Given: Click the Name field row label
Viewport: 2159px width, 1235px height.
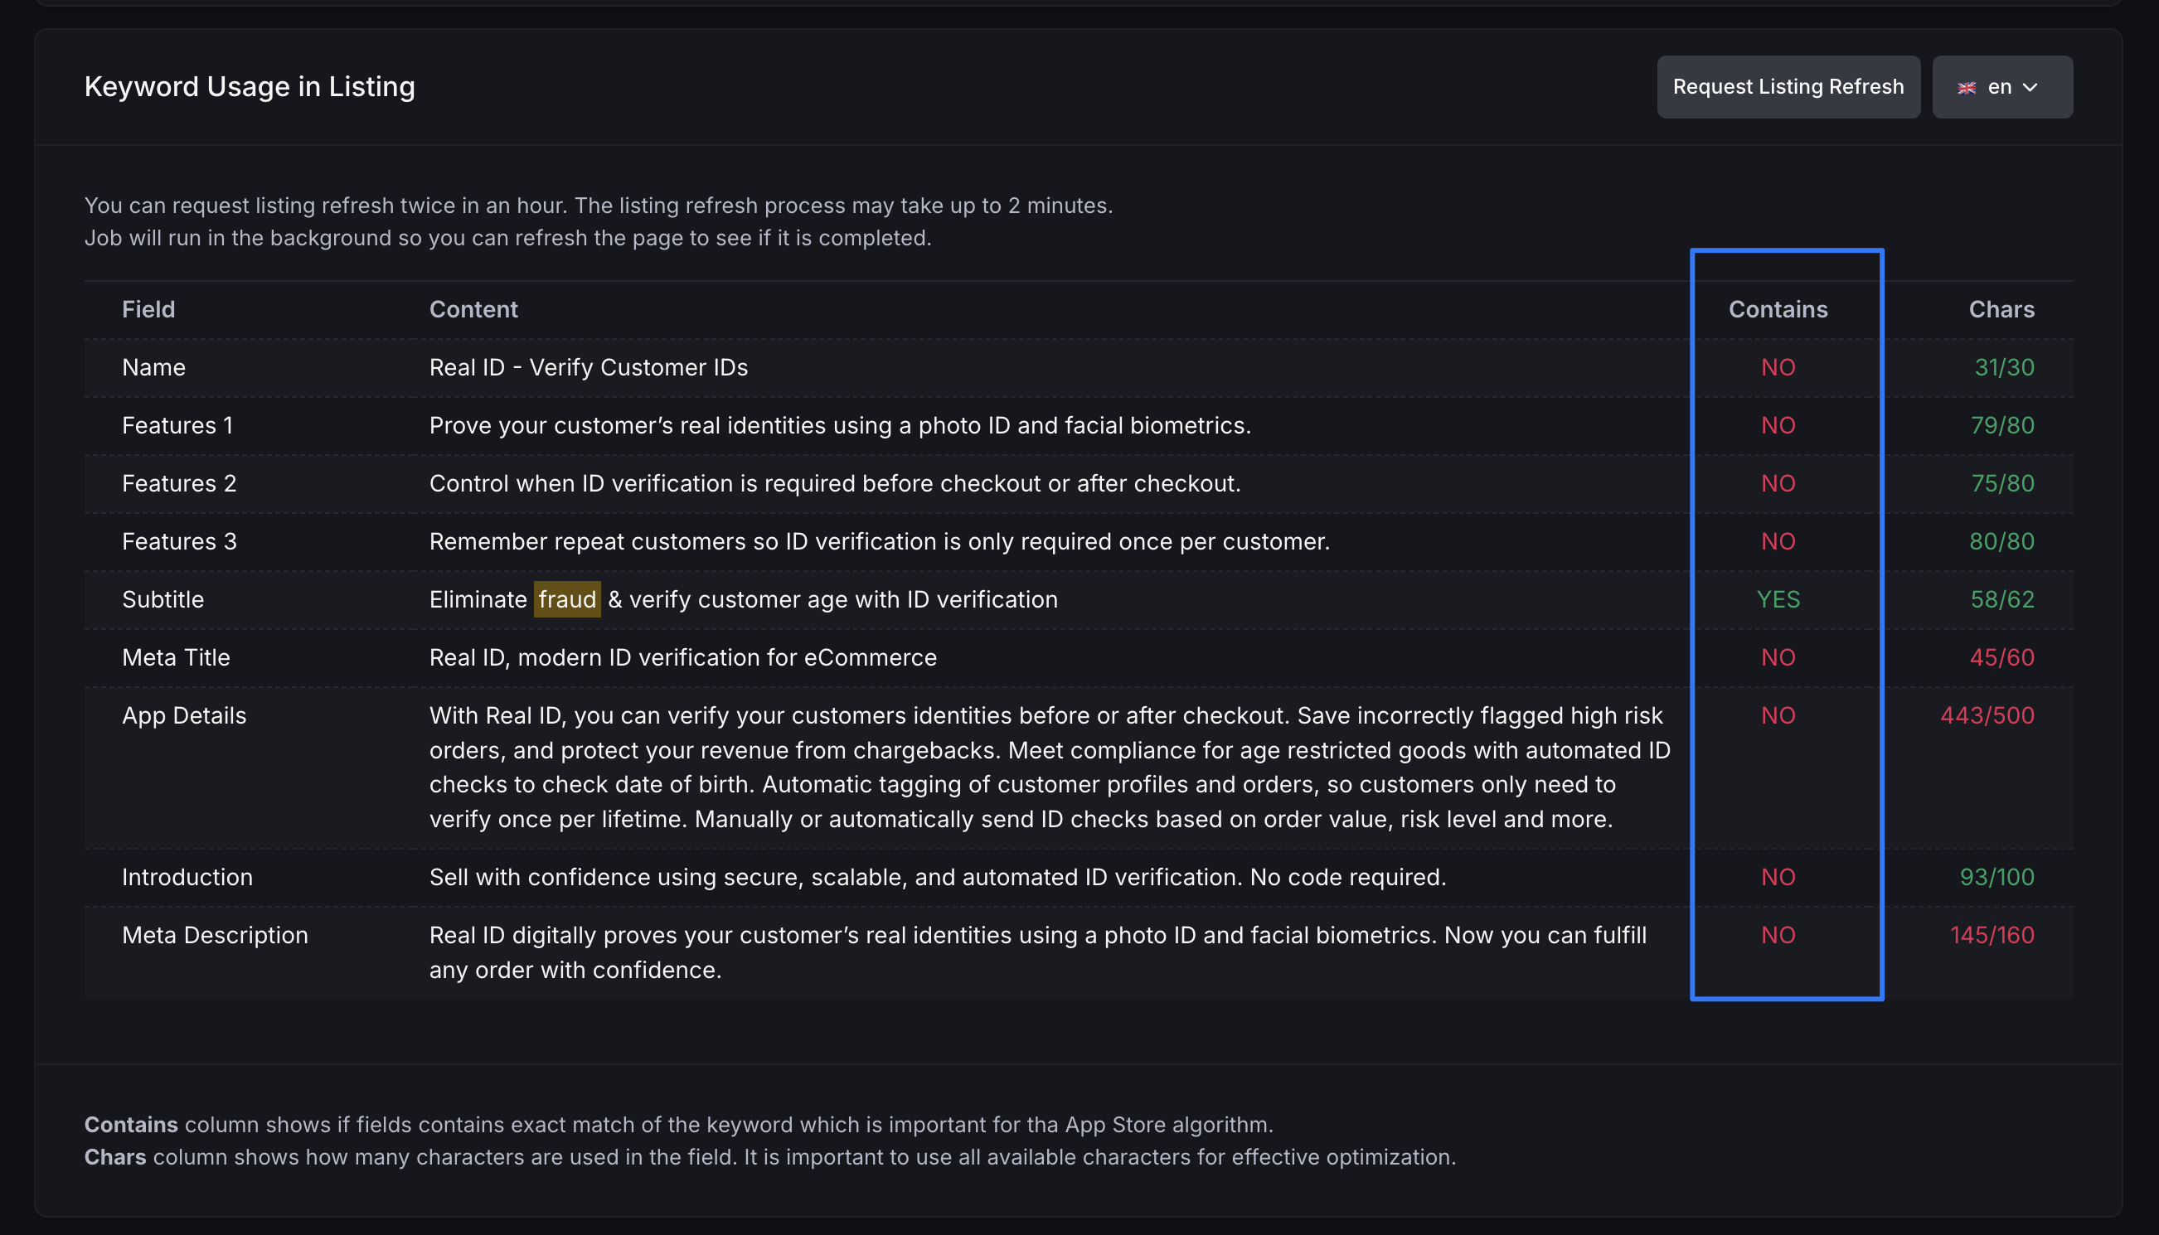Looking at the screenshot, I should pos(153,367).
